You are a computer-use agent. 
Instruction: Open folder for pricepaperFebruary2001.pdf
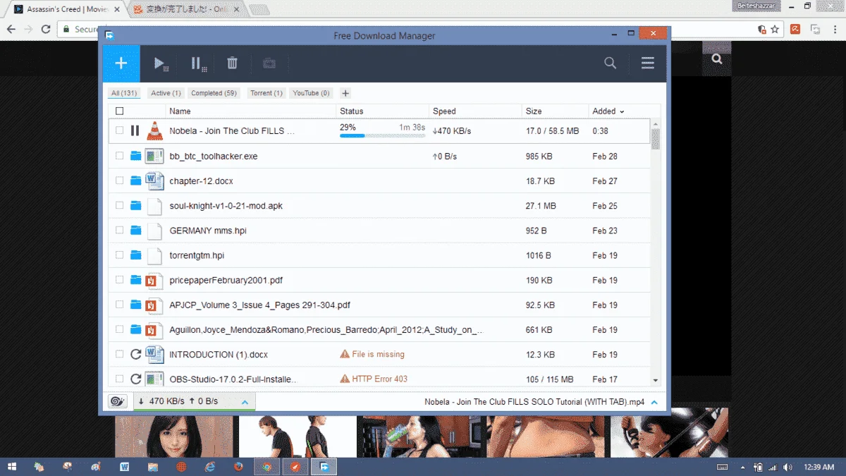136,280
